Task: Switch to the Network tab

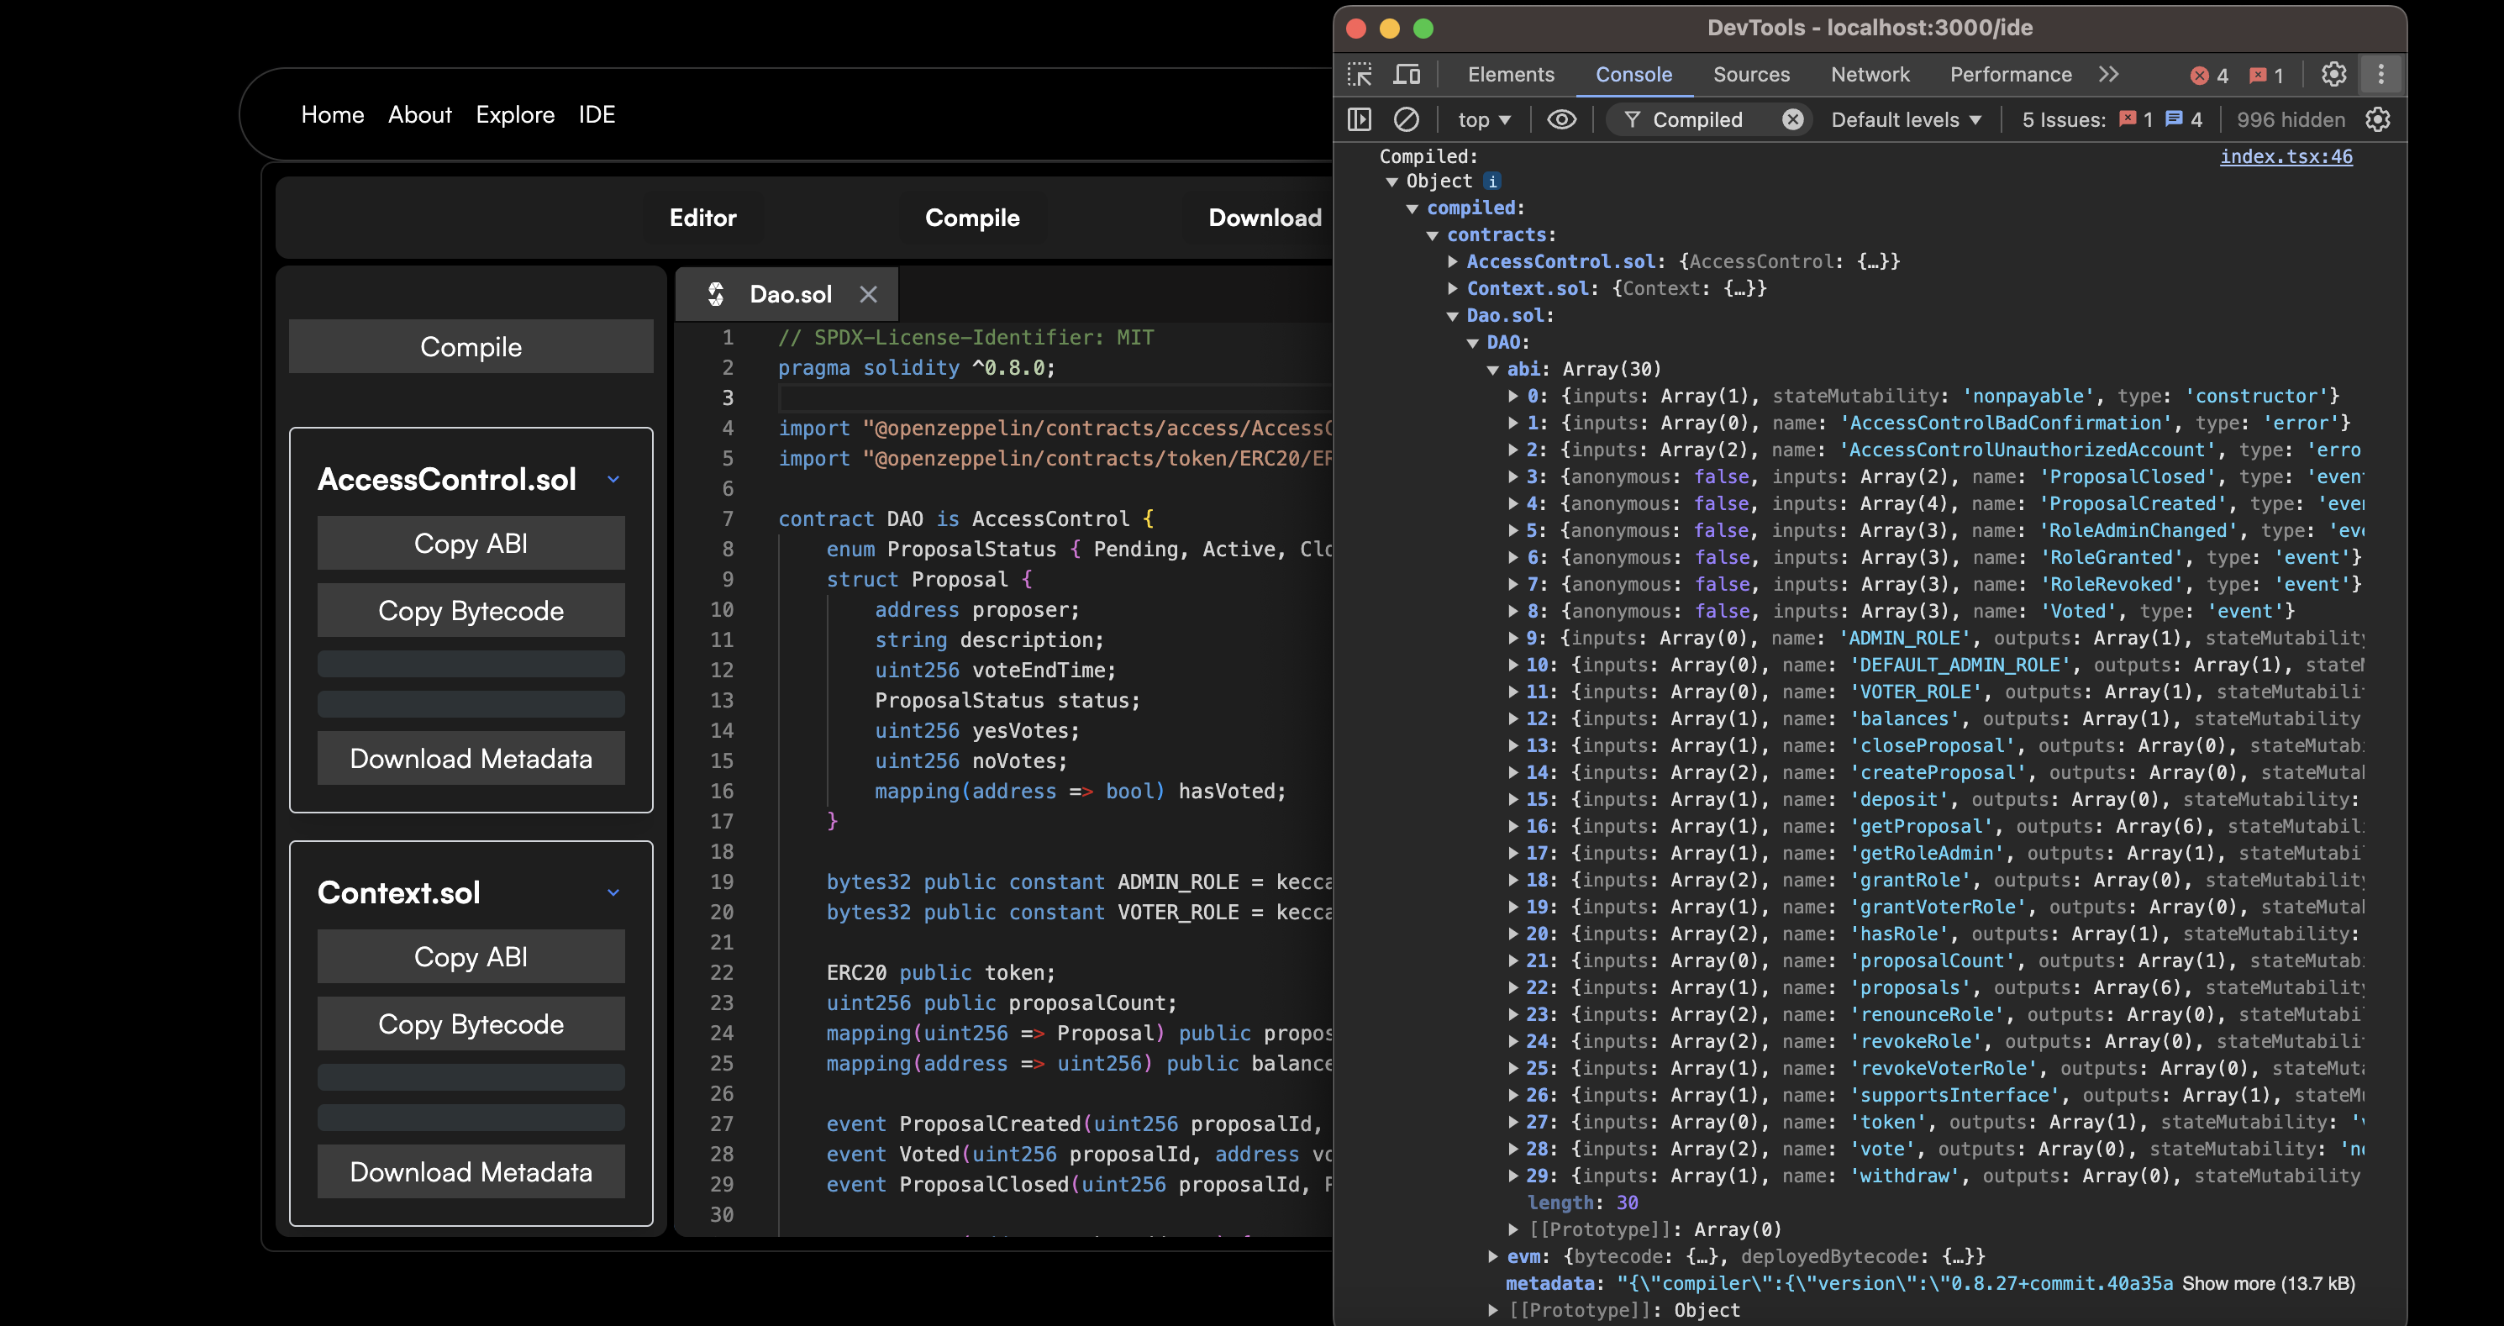Action: [x=1870, y=75]
